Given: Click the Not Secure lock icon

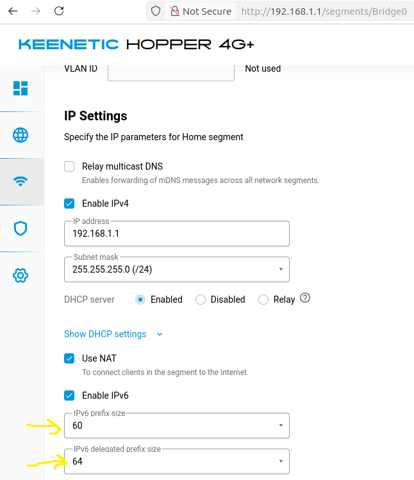Looking at the screenshot, I should coord(174,11).
